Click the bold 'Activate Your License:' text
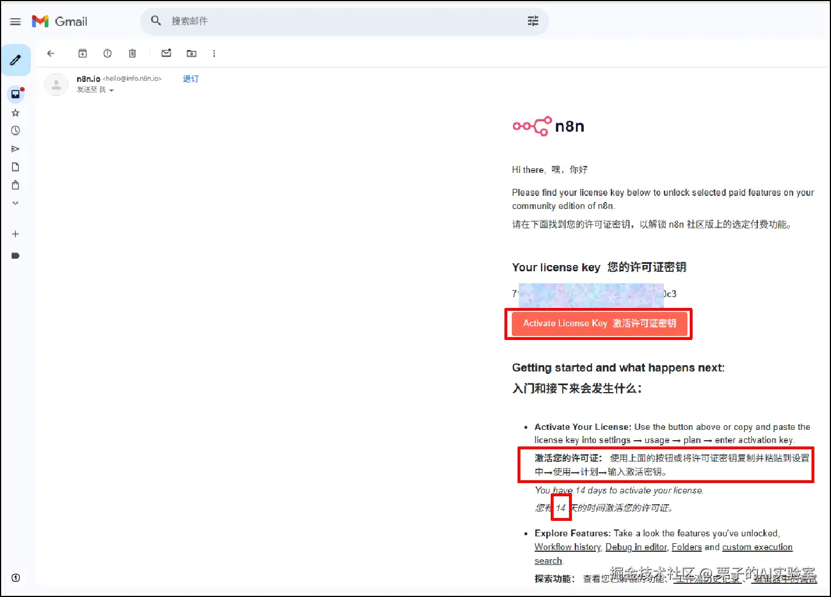Screen dimensions: 831x597 pyautogui.click(x=582, y=427)
